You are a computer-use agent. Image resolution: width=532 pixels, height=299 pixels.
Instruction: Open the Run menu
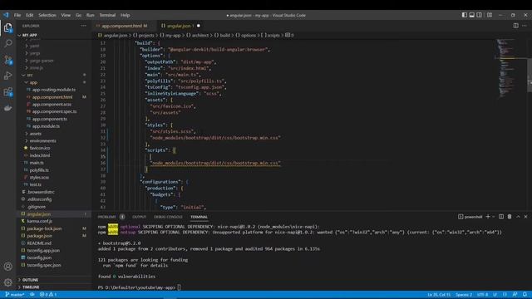coord(91,15)
